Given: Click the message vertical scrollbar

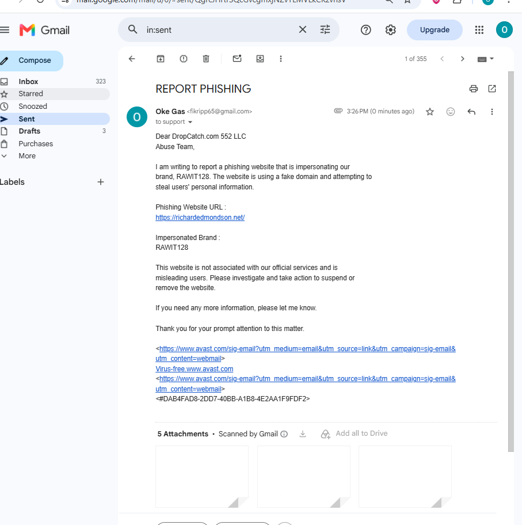Looking at the screenshot, I should pyautogui.click(x=510, y=261).
